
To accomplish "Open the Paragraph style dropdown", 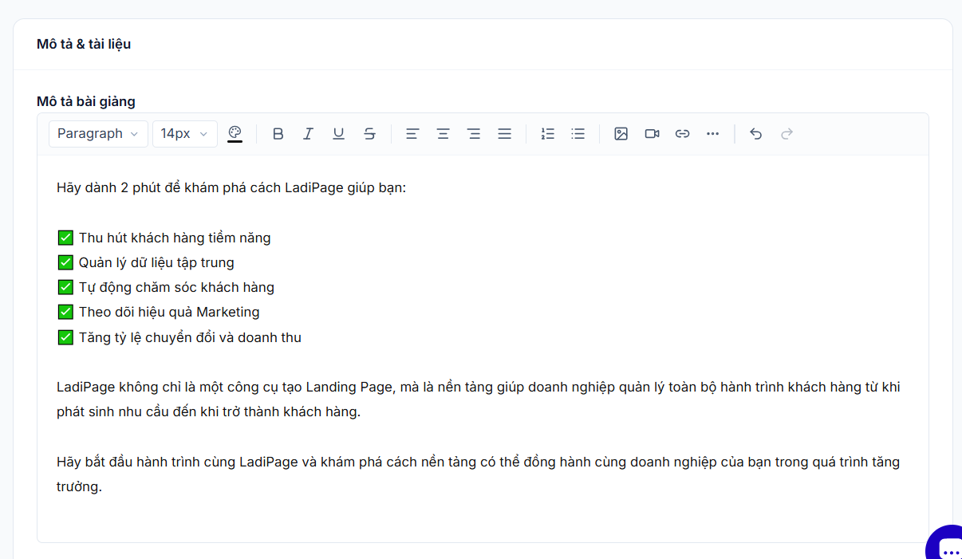I will pos(99,134).
